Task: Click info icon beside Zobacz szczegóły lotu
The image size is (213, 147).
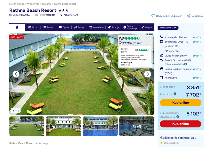Action: [186, 64]
